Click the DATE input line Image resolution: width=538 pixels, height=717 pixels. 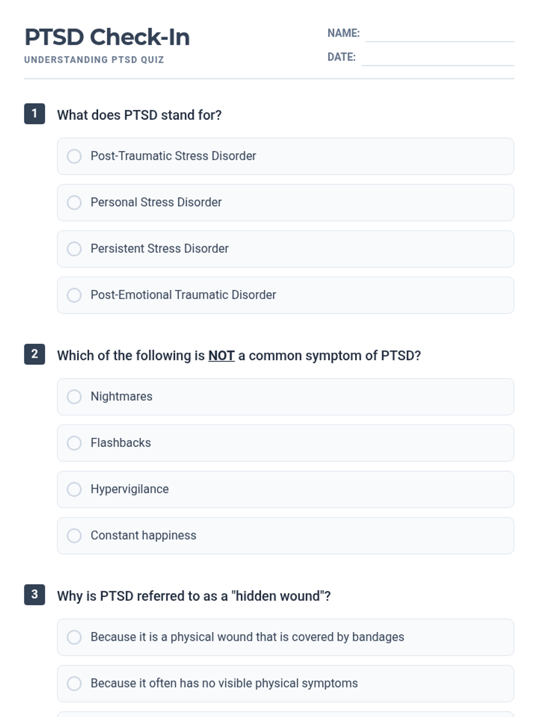[x=438, y=59]
